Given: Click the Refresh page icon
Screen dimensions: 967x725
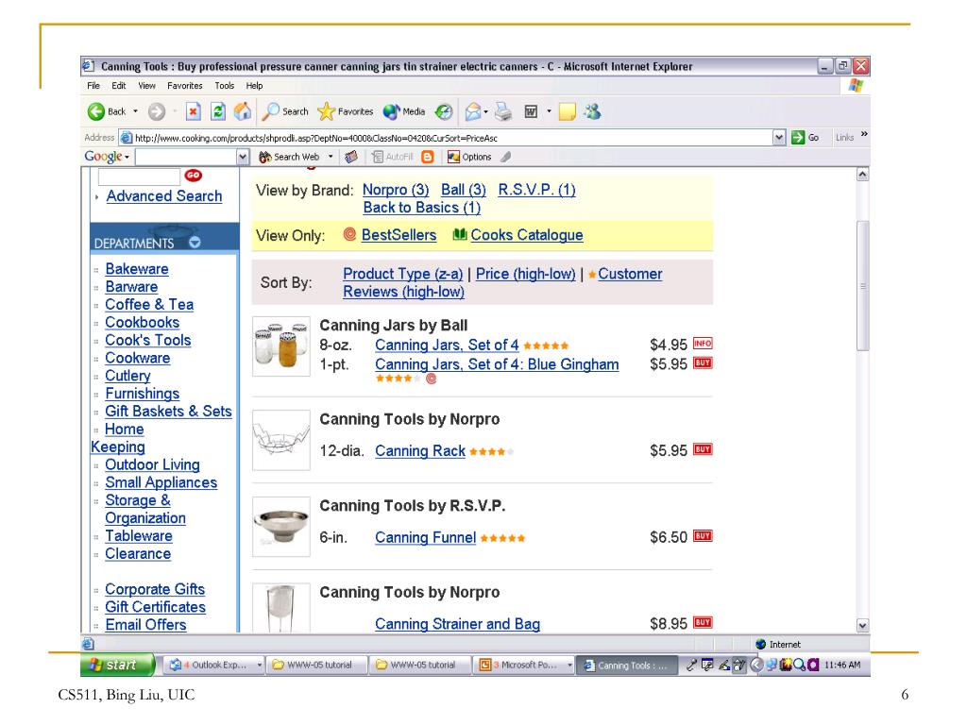Looking at the screenshot, I should (218, 111).
